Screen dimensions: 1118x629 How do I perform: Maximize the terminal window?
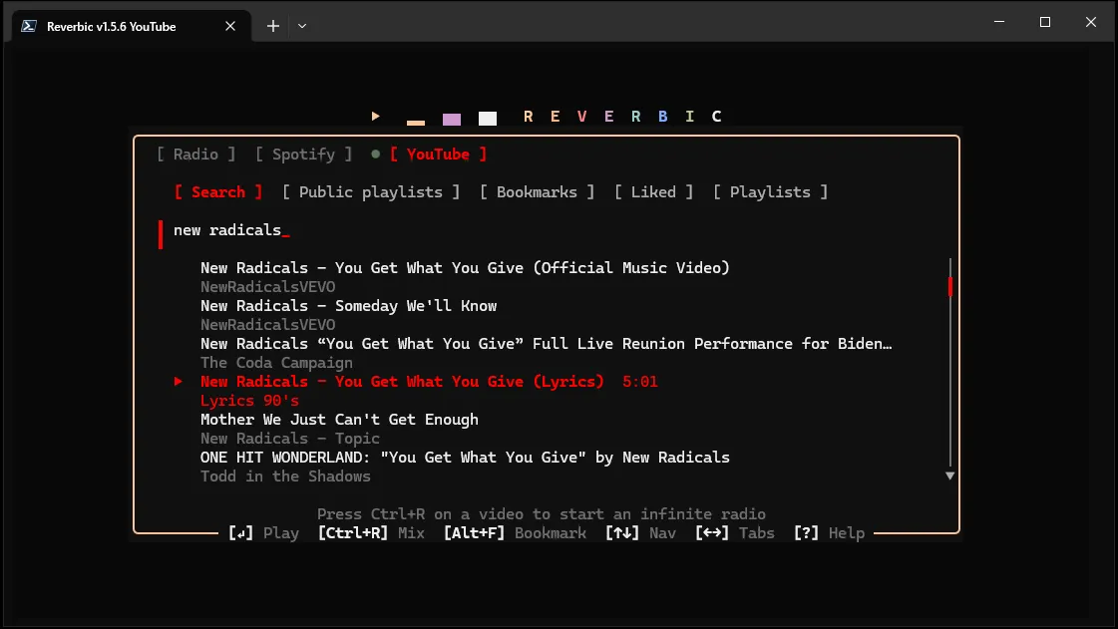tap(1045, 22)
